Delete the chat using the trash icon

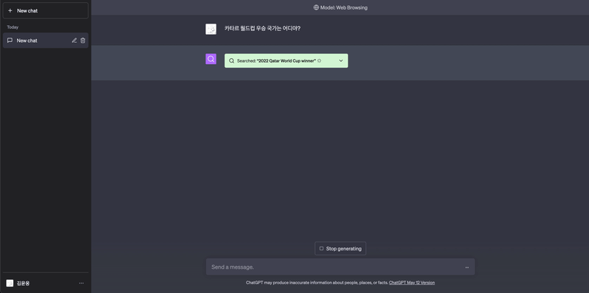pos(83,40)
